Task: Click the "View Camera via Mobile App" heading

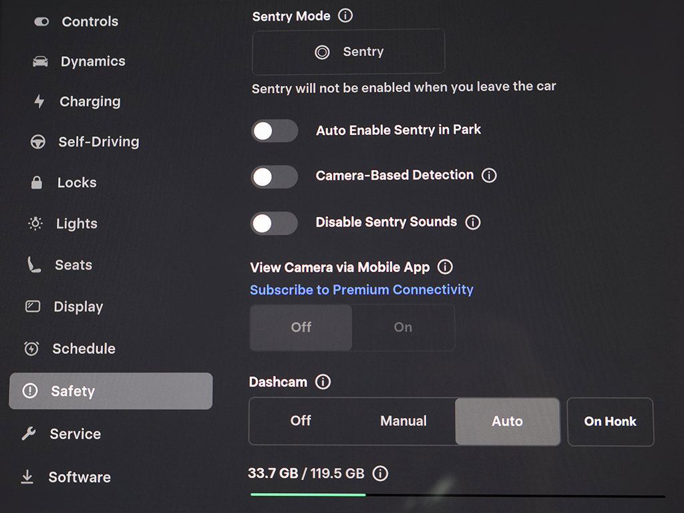Action: (340, 267)
